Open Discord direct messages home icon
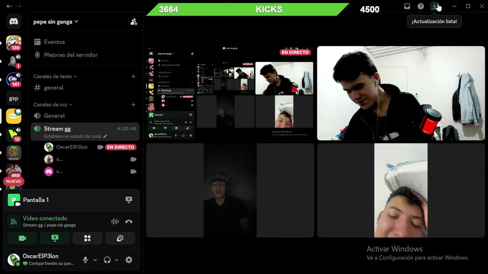This screenshot has height=274, width=488. [14, 22]
